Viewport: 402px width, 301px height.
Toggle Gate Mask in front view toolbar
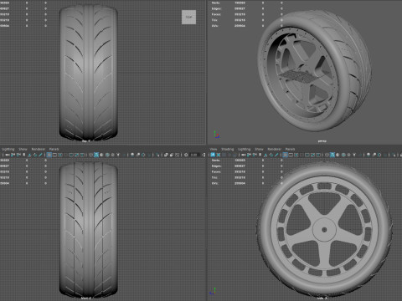pos(65,155)
